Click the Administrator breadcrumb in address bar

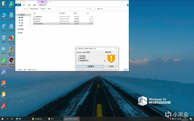click(x=34, y=9)
